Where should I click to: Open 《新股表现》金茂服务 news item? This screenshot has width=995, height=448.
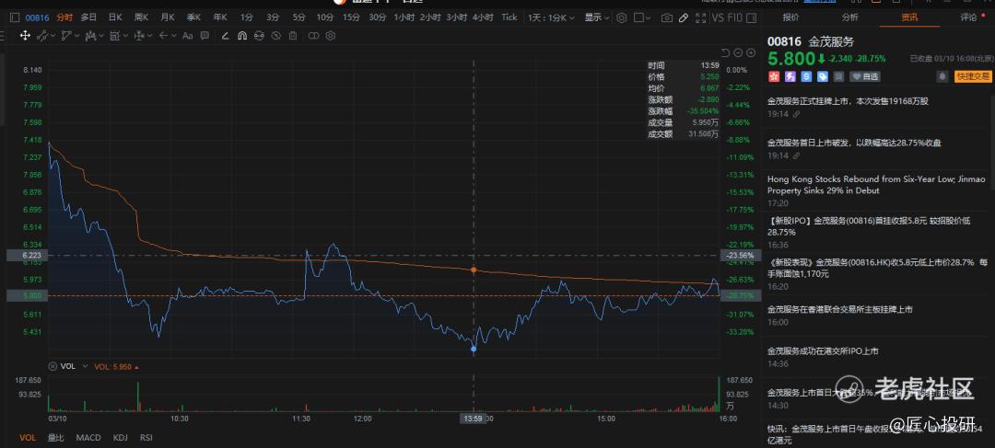[x=878, y=268]
